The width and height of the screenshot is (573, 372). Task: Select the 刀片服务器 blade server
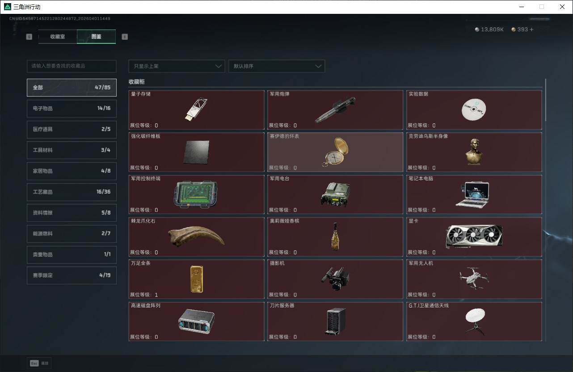[x=335, y=321]
